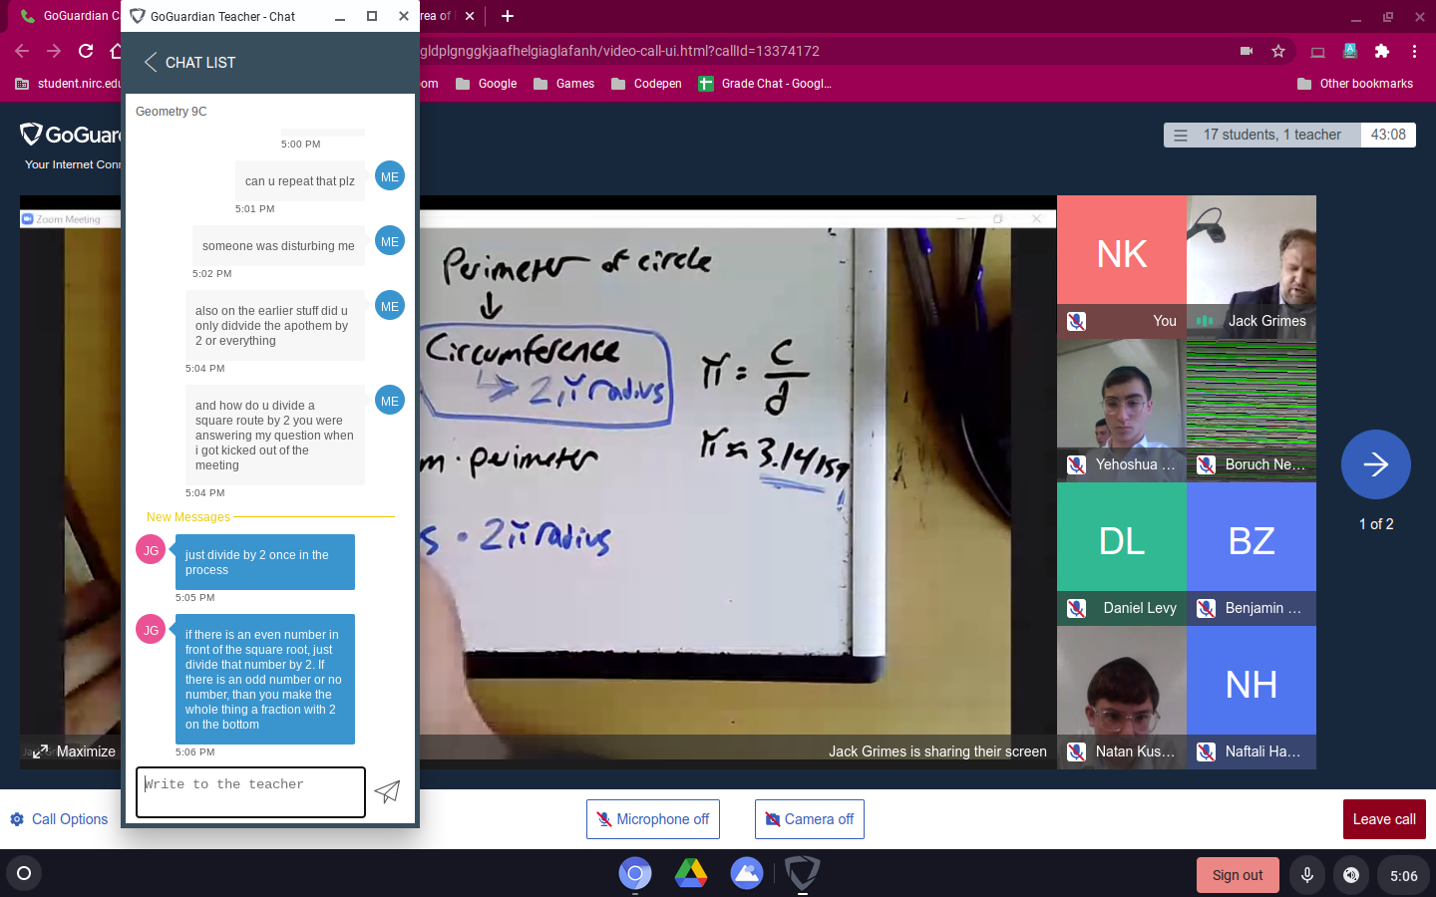Toggle the Camera off button
This screenshot has width=1436, height=897.
[810, 819]
